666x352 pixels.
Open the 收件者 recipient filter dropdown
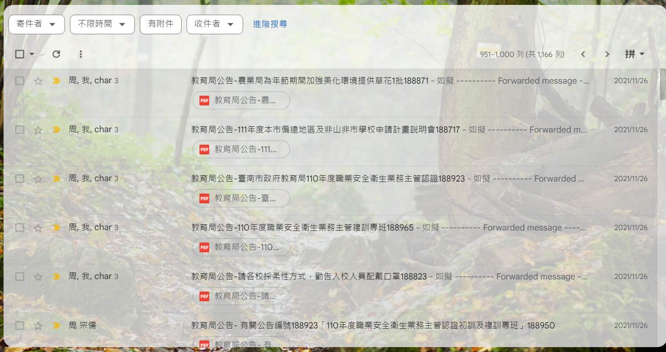[214, 24]
